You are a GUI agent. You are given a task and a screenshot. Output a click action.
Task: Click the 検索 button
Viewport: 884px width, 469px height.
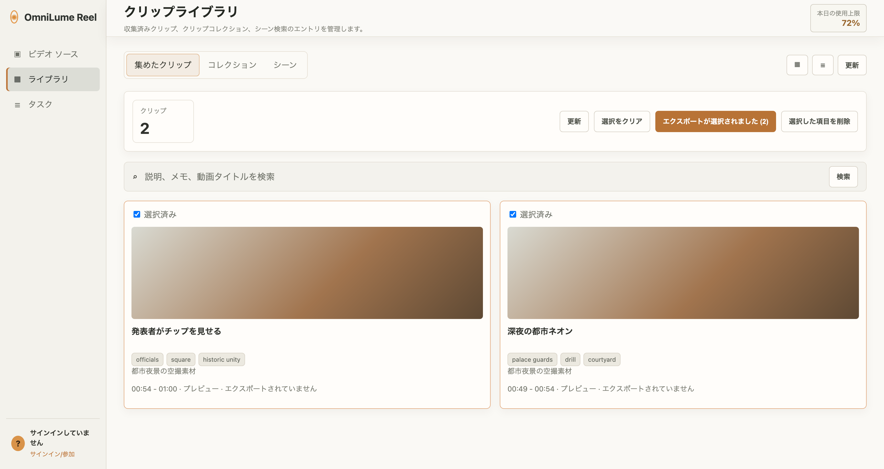(x=843, y=177)
